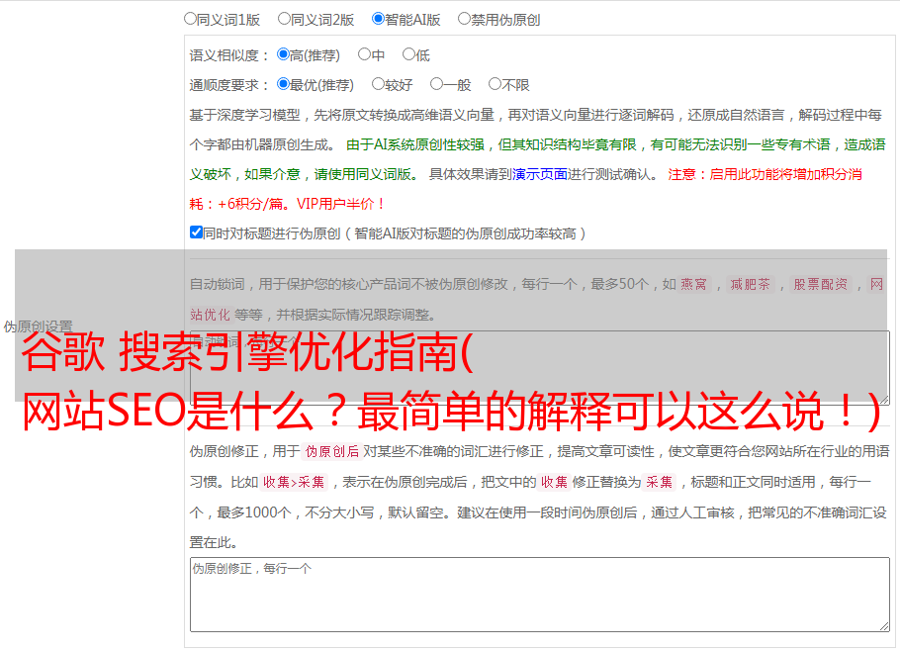Set 通顺度要求 to 不限

click(x=495, y=84)
